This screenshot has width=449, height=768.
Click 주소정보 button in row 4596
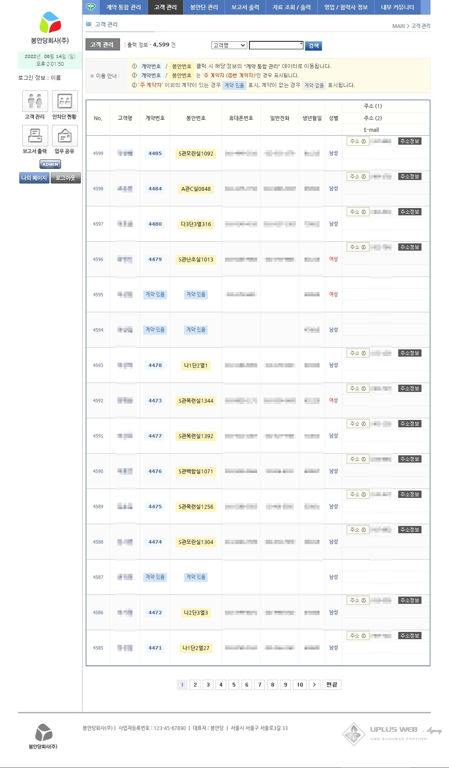409,247
